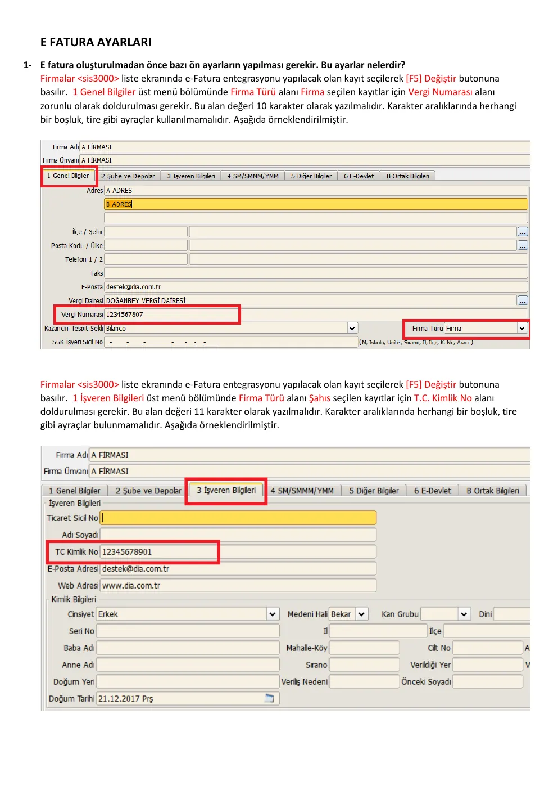558x790 pixels.
Task: Click the TC Kimlik No field
Action: click(238, 552)
